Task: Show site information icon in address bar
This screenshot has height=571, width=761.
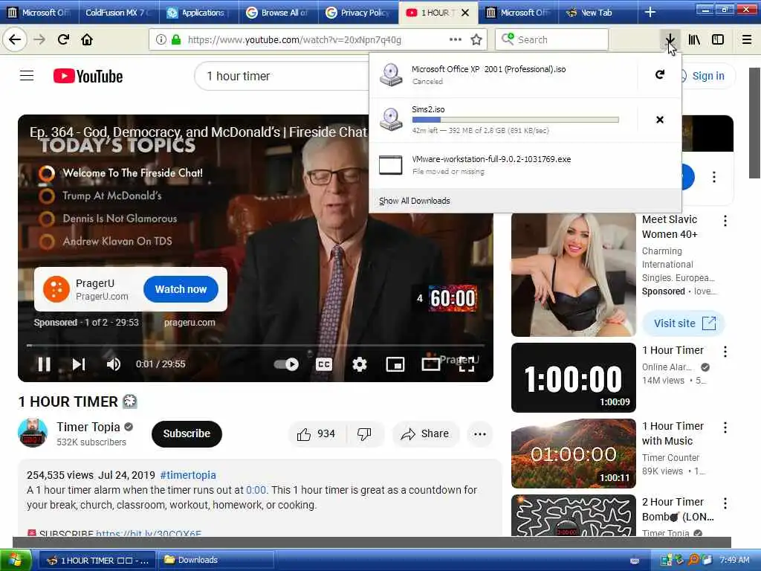Action: 161,39
